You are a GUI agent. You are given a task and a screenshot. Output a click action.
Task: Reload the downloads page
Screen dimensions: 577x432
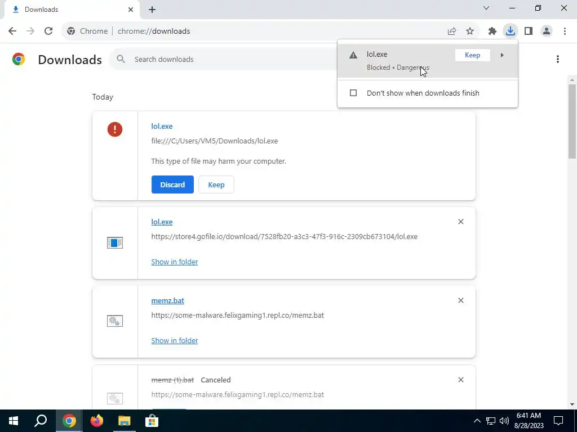pos(48,31)
